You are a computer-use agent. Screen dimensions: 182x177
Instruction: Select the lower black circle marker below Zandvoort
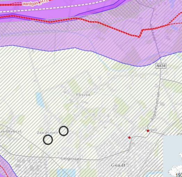tap(48, 140)
